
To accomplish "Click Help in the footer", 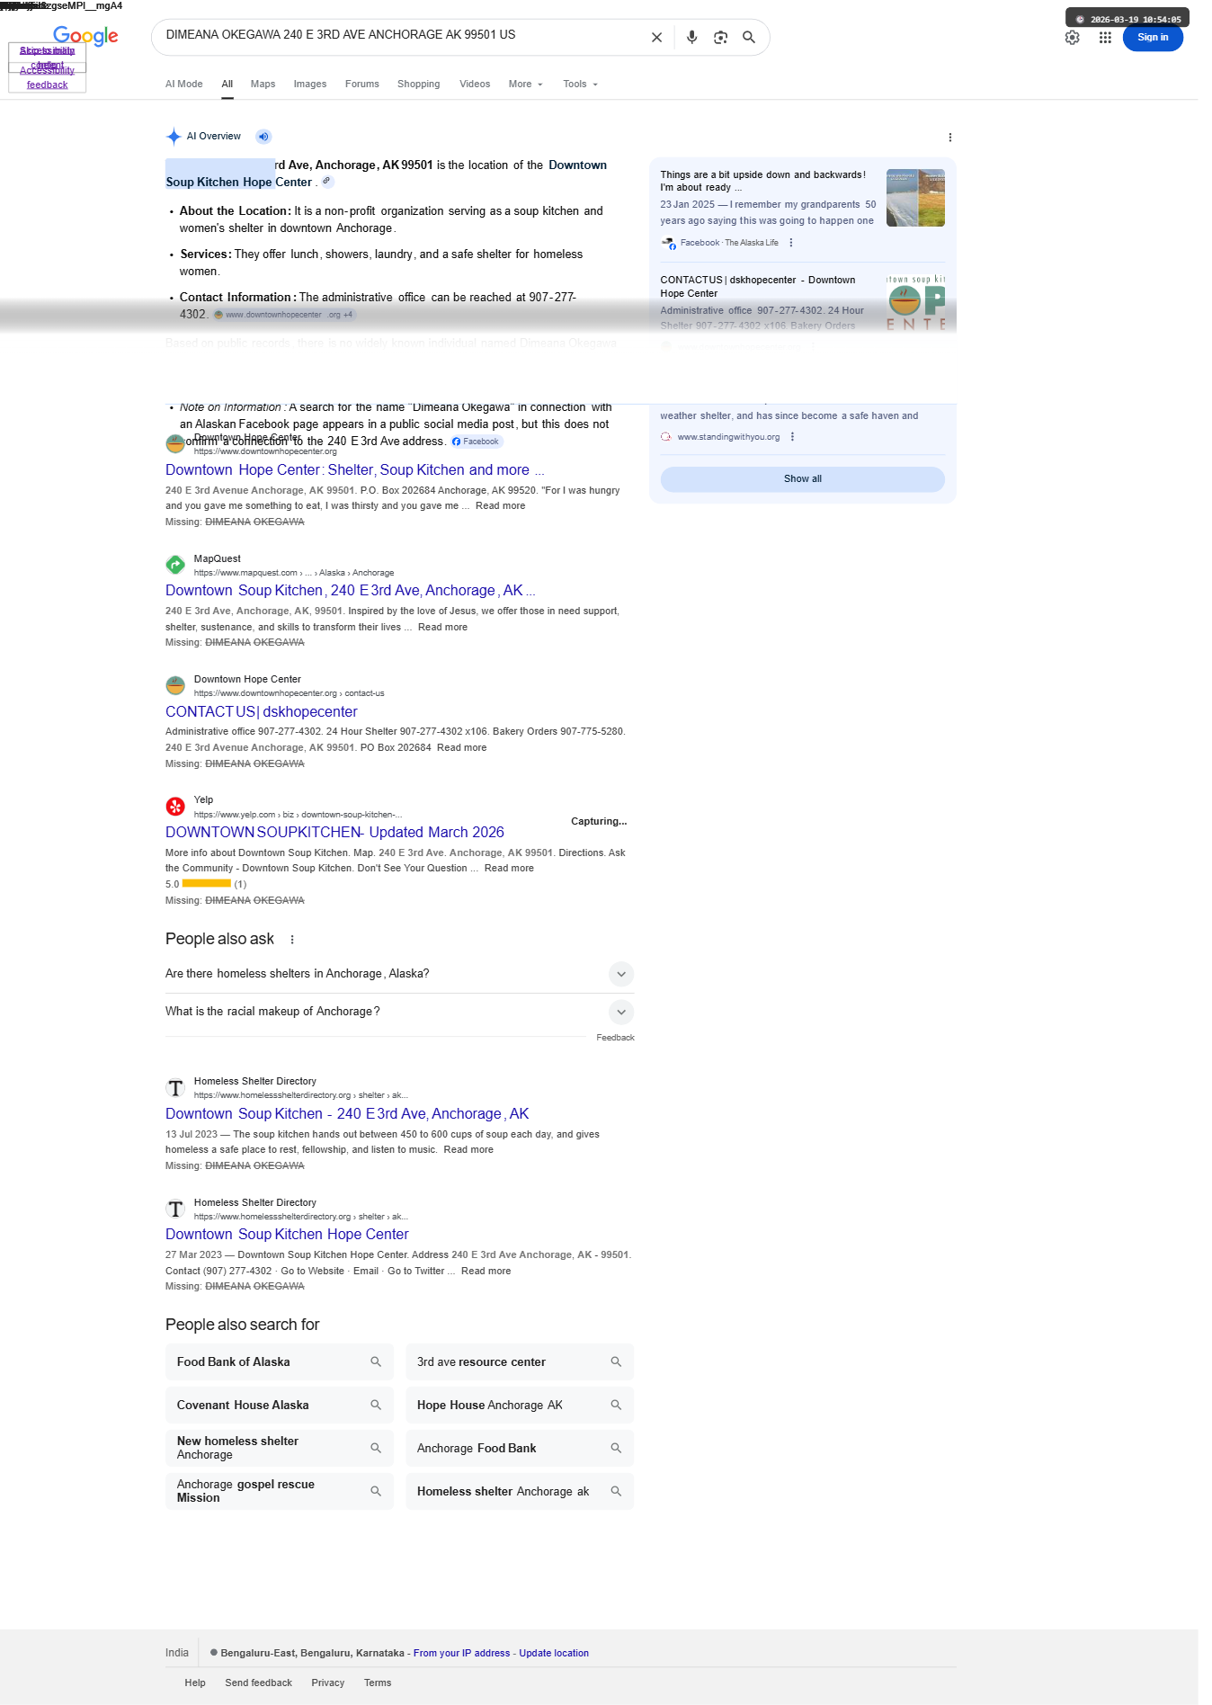I will (195, 1683).
